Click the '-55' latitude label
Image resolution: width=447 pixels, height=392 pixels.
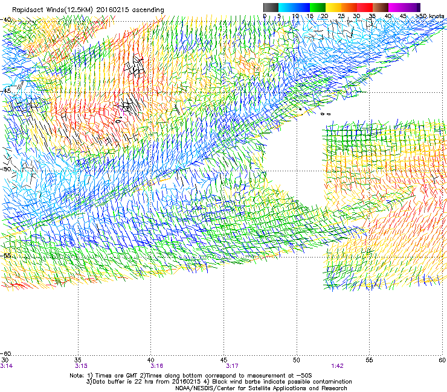6,255
